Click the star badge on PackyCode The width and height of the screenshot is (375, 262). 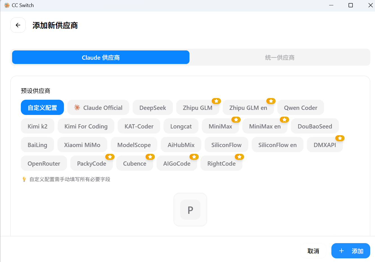110,157
